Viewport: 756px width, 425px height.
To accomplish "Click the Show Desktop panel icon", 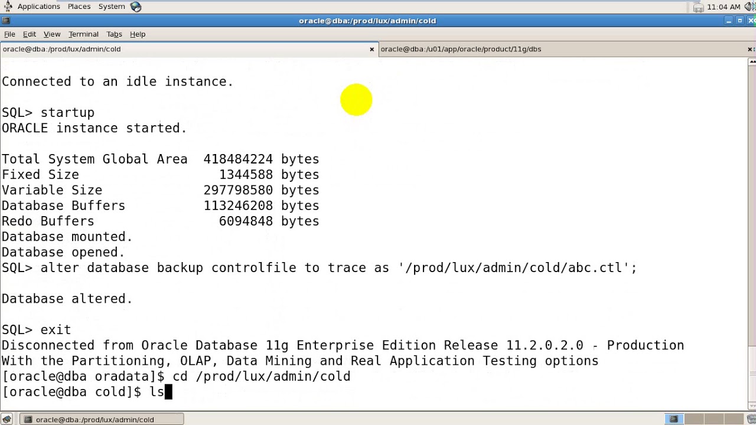I will (6, 419).
